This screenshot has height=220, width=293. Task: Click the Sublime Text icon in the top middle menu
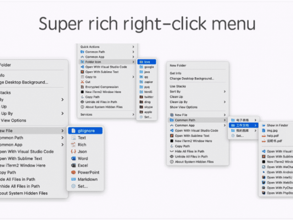coord(82,72)
